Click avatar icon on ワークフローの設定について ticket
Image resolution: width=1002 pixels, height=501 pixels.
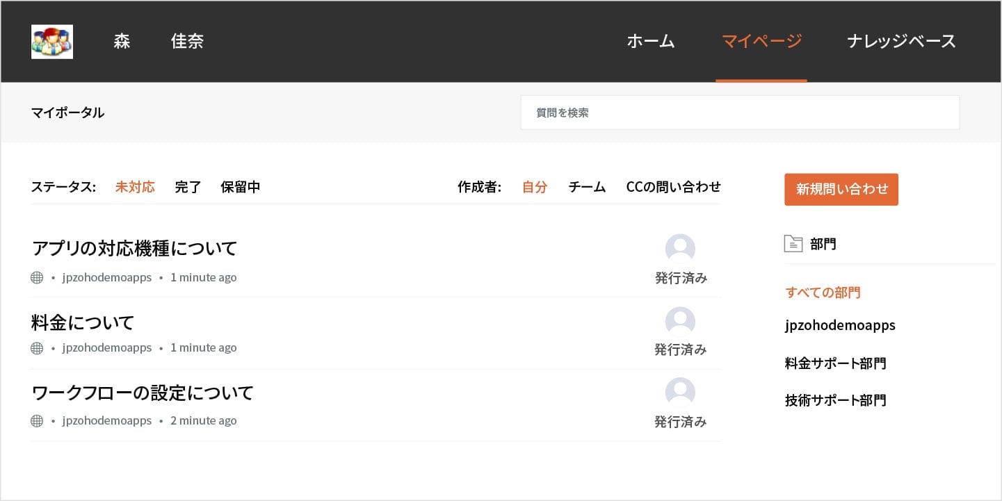pos(680,393)
